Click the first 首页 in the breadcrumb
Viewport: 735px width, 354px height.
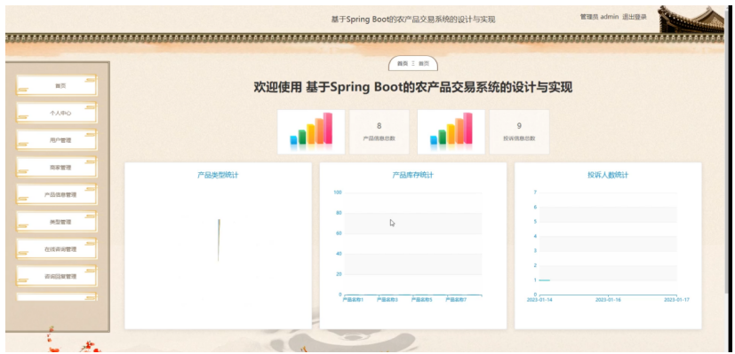coord(403,64)
